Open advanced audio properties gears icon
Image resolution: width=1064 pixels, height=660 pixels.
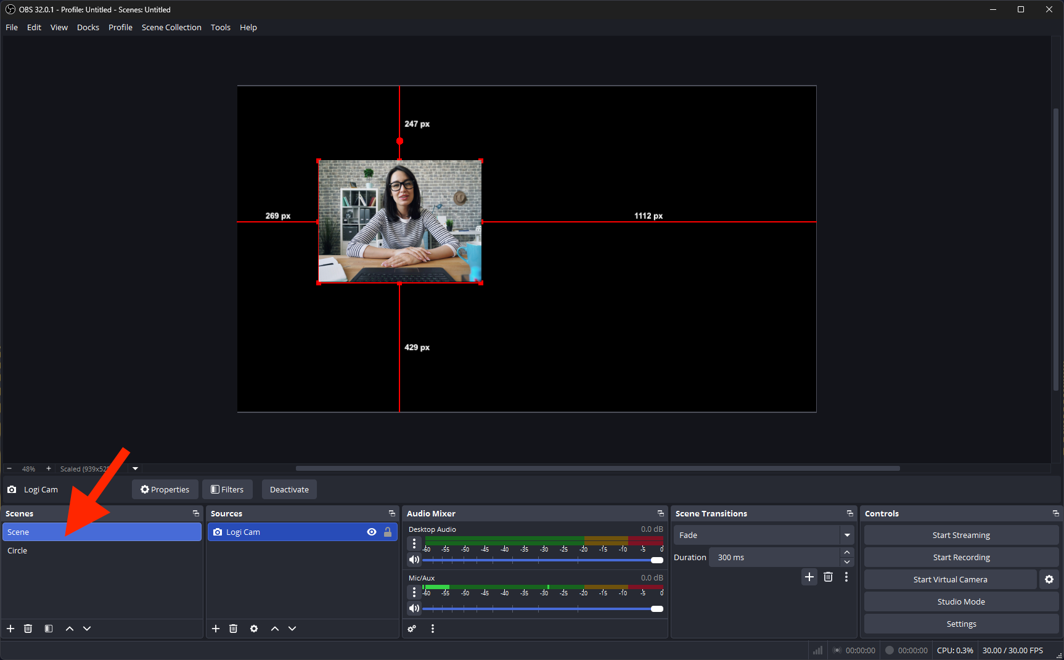tap(412, 629)
